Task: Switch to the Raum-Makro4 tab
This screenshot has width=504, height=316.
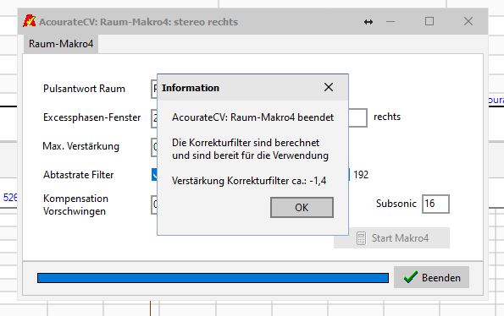Action: coord(61,44)
